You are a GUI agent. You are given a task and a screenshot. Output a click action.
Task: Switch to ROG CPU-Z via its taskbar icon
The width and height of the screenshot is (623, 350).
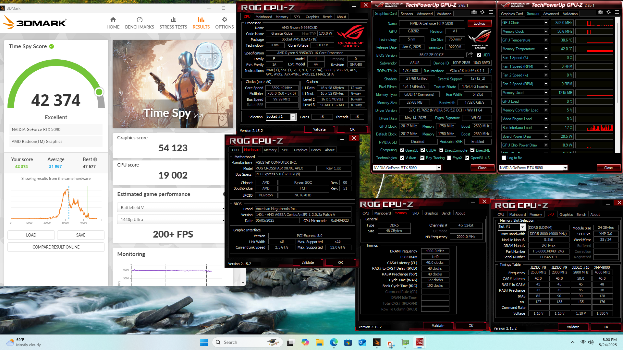click(x=420, y=342)
